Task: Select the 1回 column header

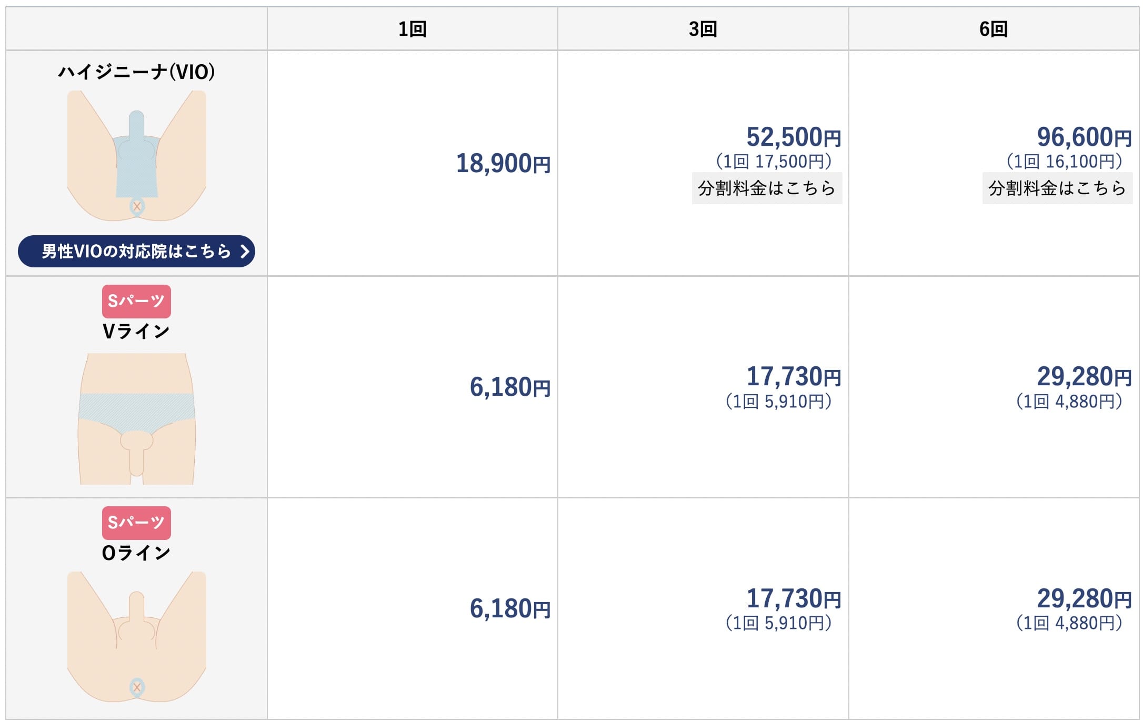Action: point(412,29)
